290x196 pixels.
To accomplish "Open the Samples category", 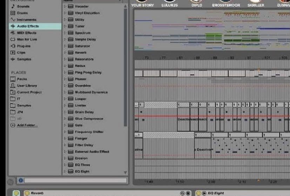I will [x=24, y=59].
